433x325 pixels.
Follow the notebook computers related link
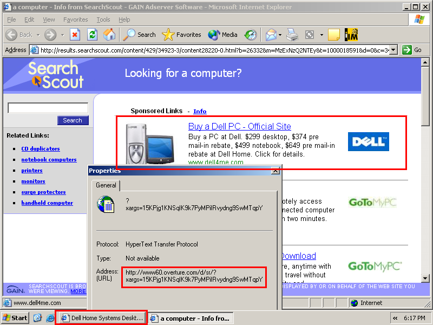[x=49, y=159]
